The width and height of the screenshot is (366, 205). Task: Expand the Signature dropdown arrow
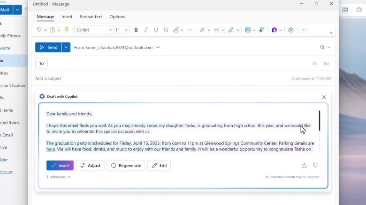tap(237, 30)
